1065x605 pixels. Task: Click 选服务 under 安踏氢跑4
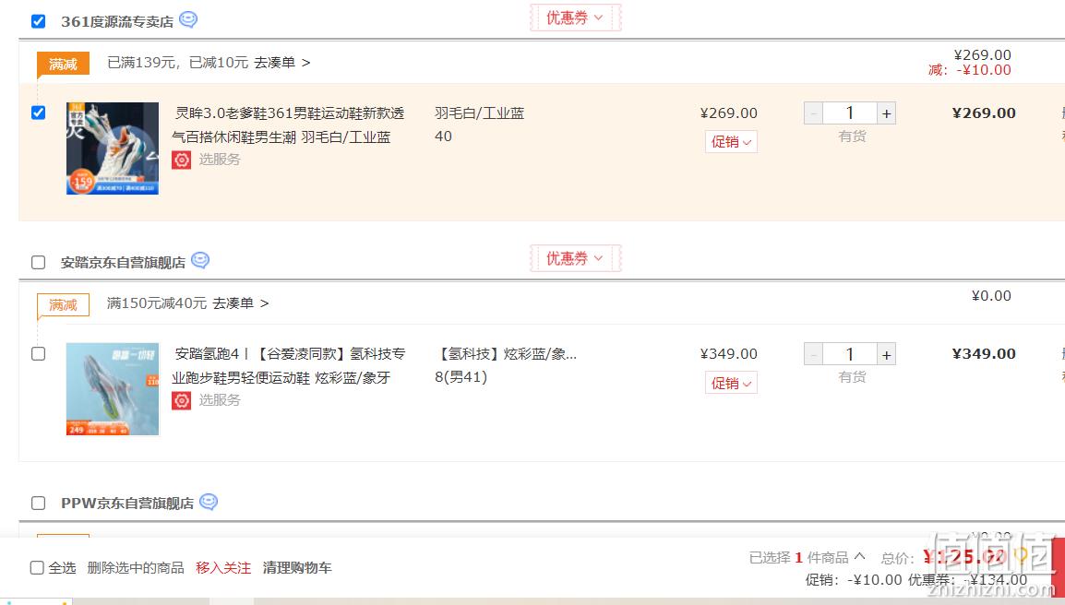220,400
